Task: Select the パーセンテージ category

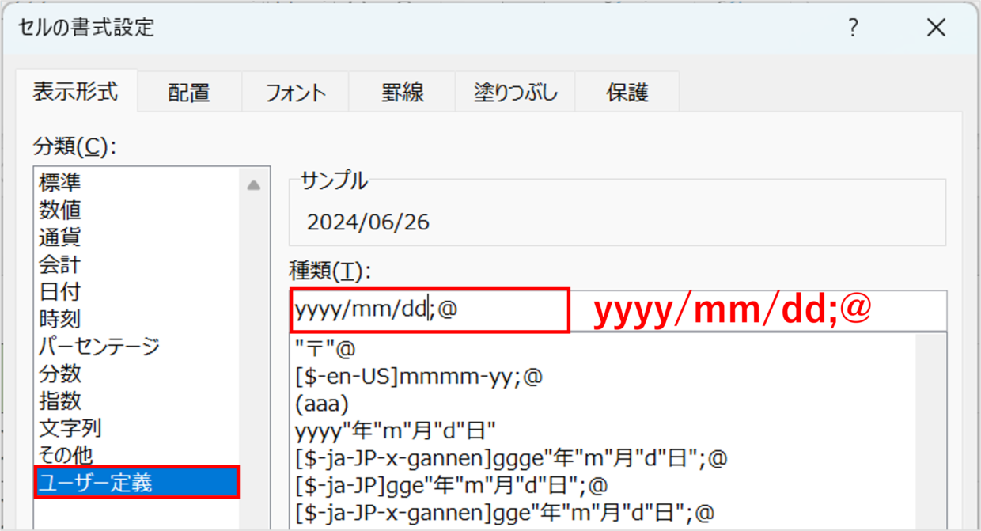Action: point(99,346)
